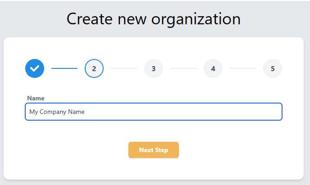310x185 pixels.
Task: Return to the completed first step circle
Action: [35, 68]
